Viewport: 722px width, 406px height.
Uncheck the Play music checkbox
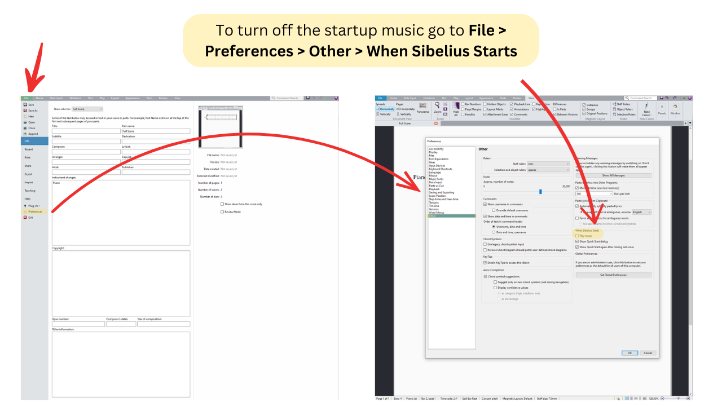[x=577, y=236]
